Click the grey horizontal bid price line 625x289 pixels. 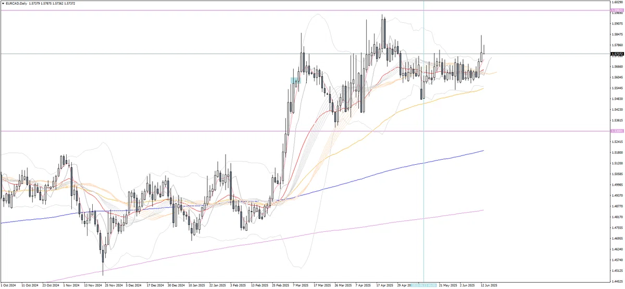305,54
